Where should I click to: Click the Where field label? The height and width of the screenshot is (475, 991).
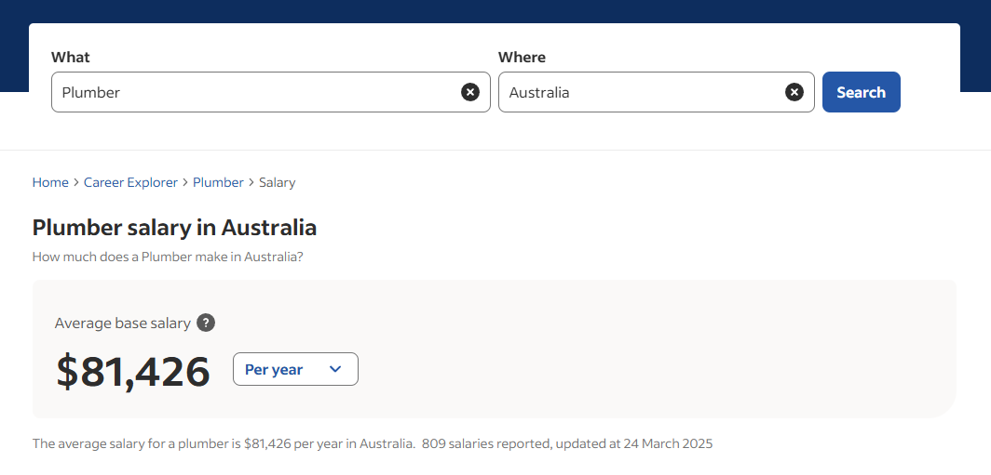[522, 58]
